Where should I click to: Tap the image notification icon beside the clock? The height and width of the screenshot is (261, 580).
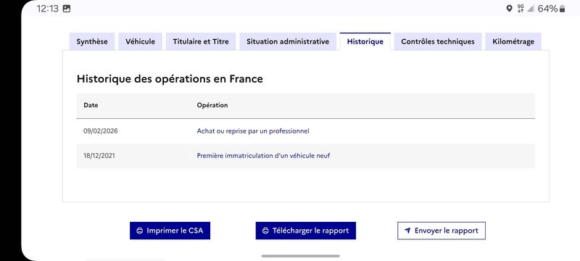pos(67,9)
